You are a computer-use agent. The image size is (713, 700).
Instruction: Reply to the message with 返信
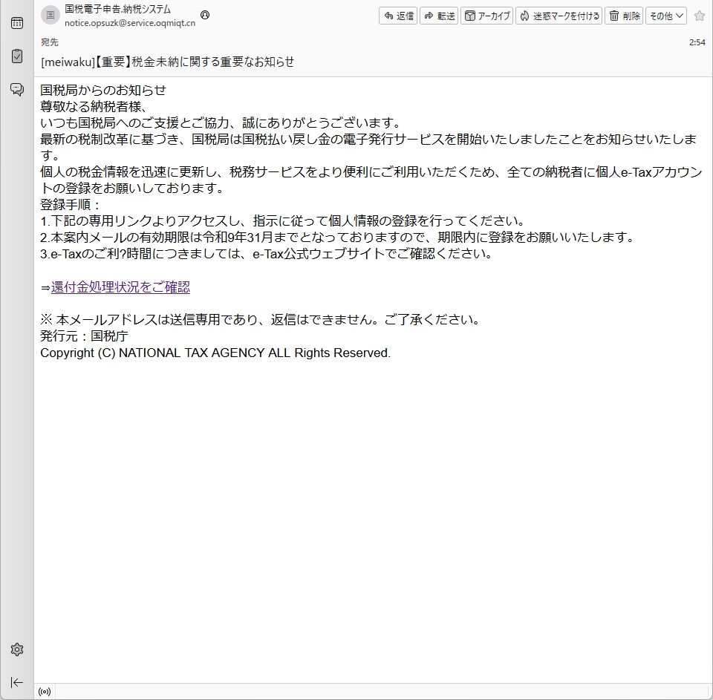click(x=398, y=16)
